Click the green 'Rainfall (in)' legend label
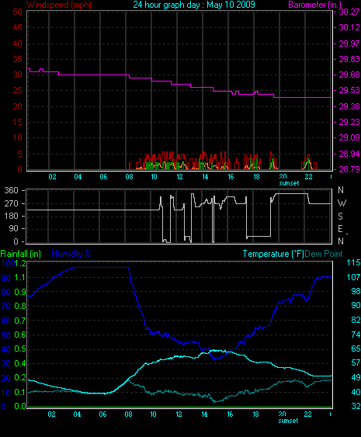This screenshot has width=361, height=437. (21, 254)
